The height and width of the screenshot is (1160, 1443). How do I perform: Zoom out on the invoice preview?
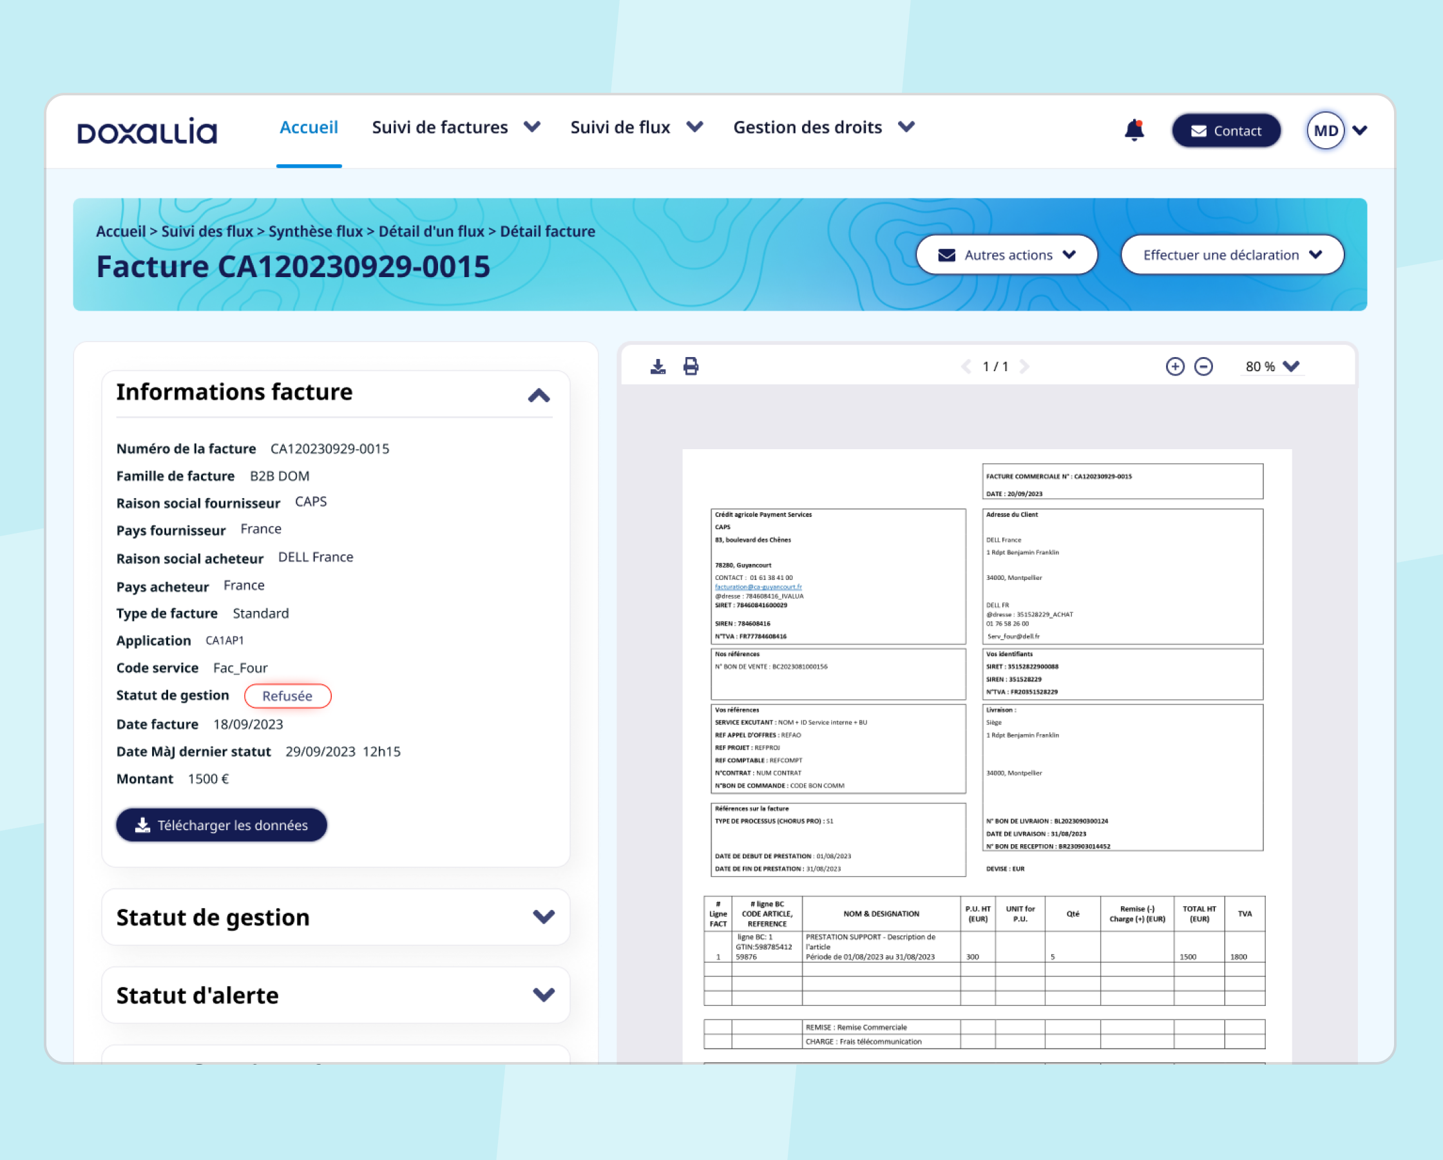click(1203, 366)
